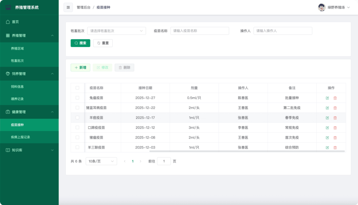The height and width of the screenshot is (205, 358).
Task: Open the 饲养管理 section icon in sidebar
Action: point(8,74)
